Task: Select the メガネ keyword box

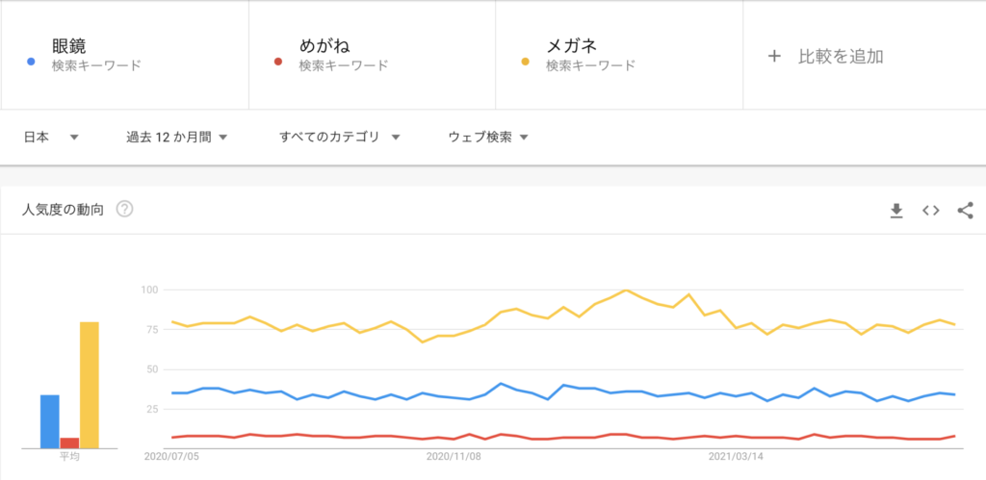Action: pyautogui.click(x=619, y=55)
